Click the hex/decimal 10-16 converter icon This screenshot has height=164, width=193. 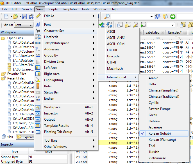click(109, 25)
